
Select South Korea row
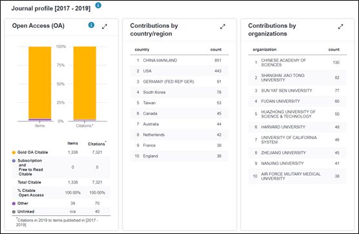tap(179, 92)
